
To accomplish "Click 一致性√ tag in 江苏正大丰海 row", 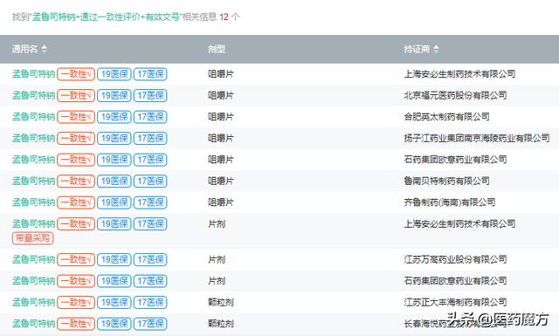I will [x=76, y=302].
